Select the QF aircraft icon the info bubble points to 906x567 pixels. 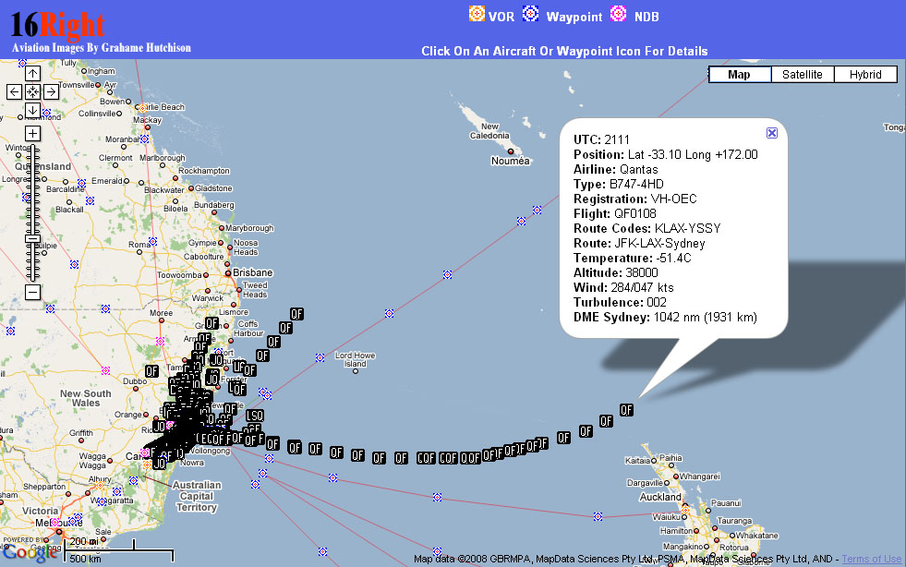click(x=626, y=410)
